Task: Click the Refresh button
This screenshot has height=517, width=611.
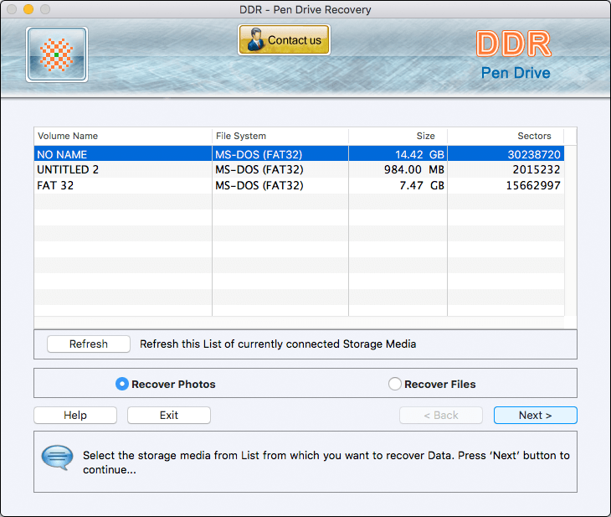Action: (89, 344)
